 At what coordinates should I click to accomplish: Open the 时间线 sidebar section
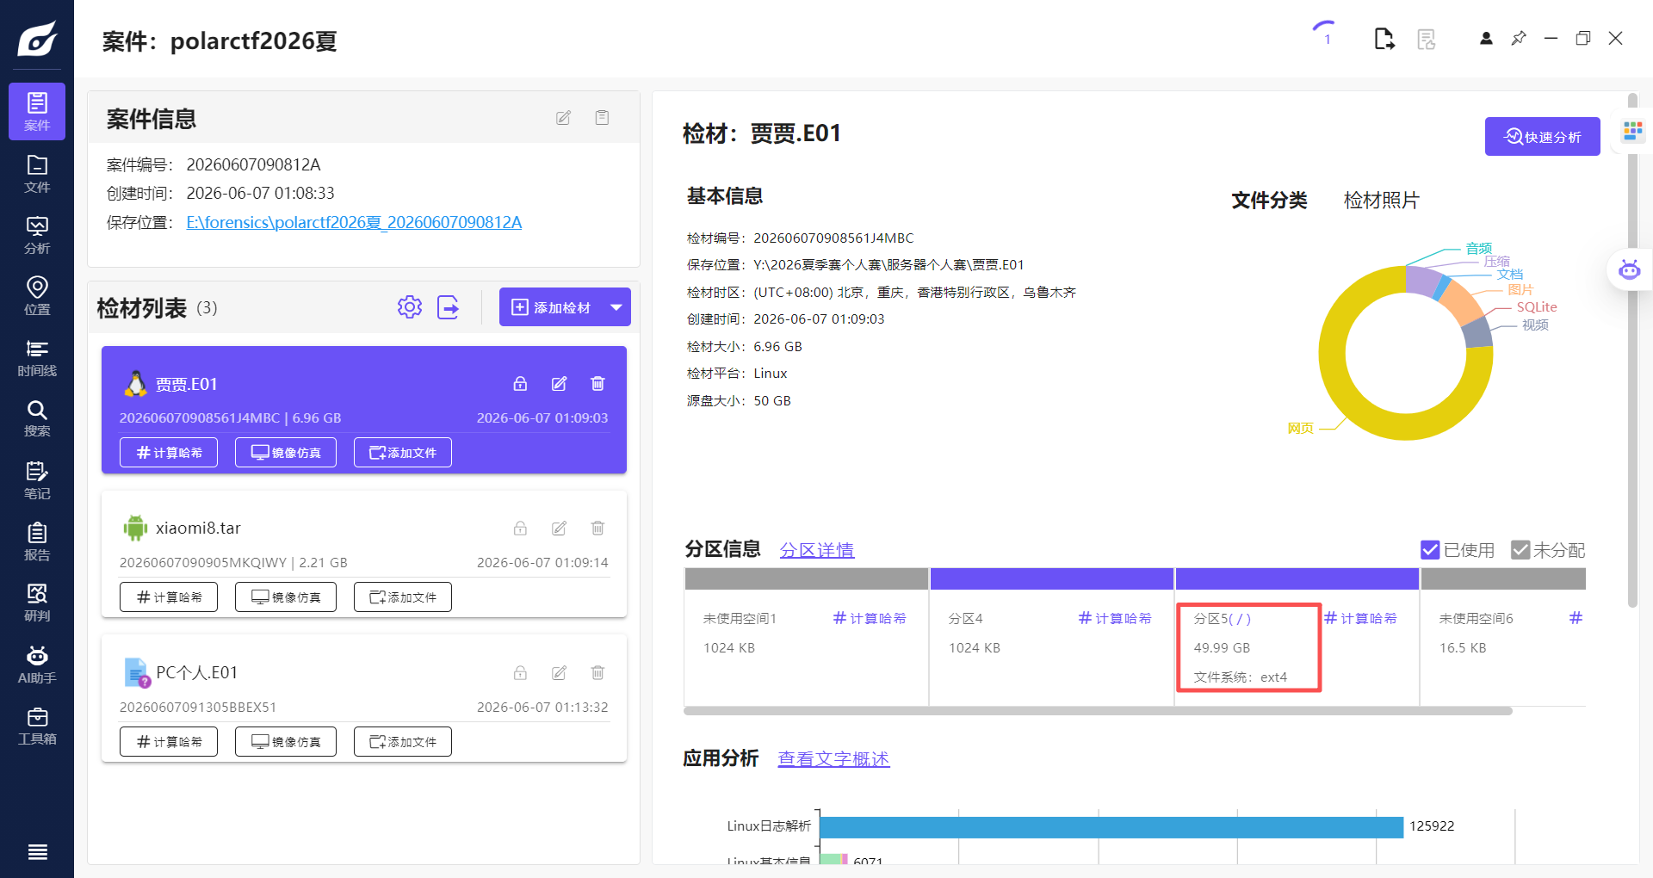(x=37, y=357)
